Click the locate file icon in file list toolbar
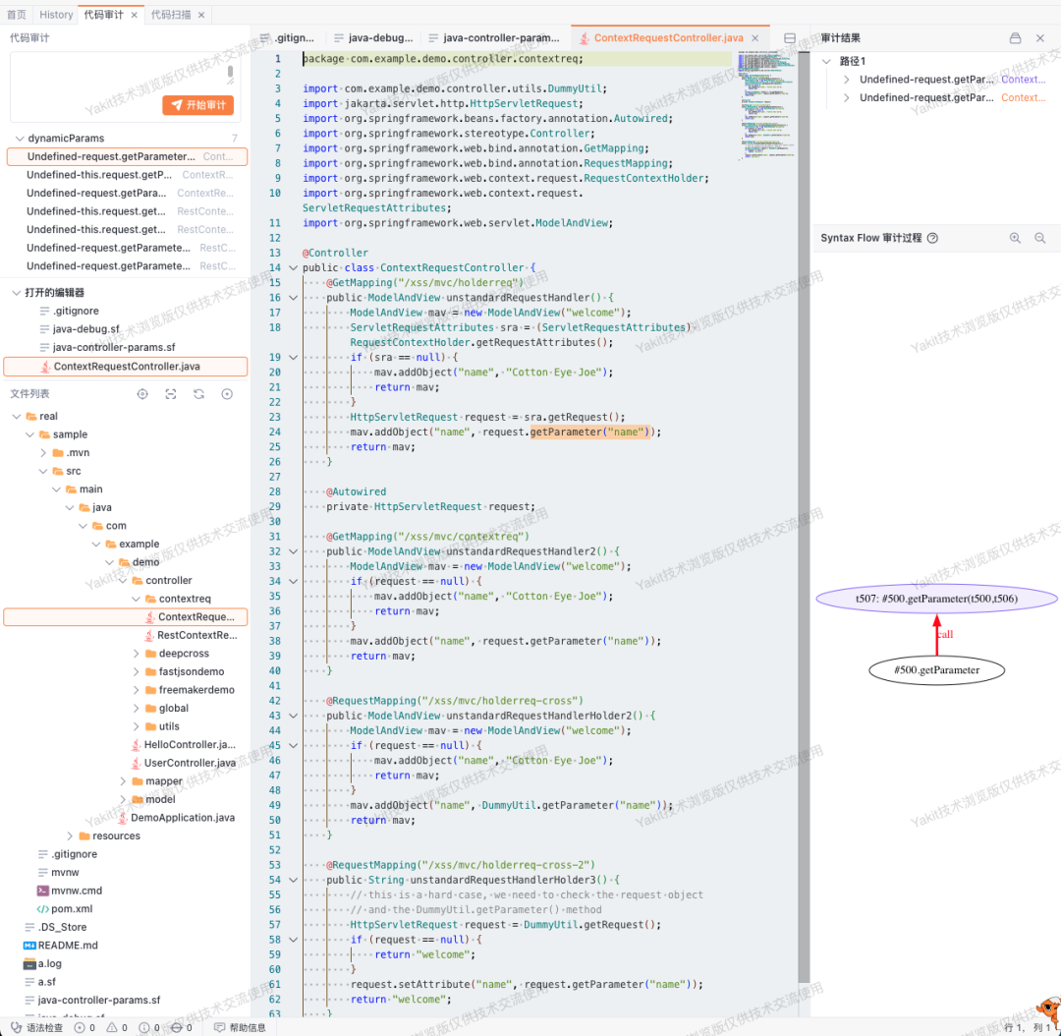Viewport: 1061px width, 1036px height. coord(142,394)
